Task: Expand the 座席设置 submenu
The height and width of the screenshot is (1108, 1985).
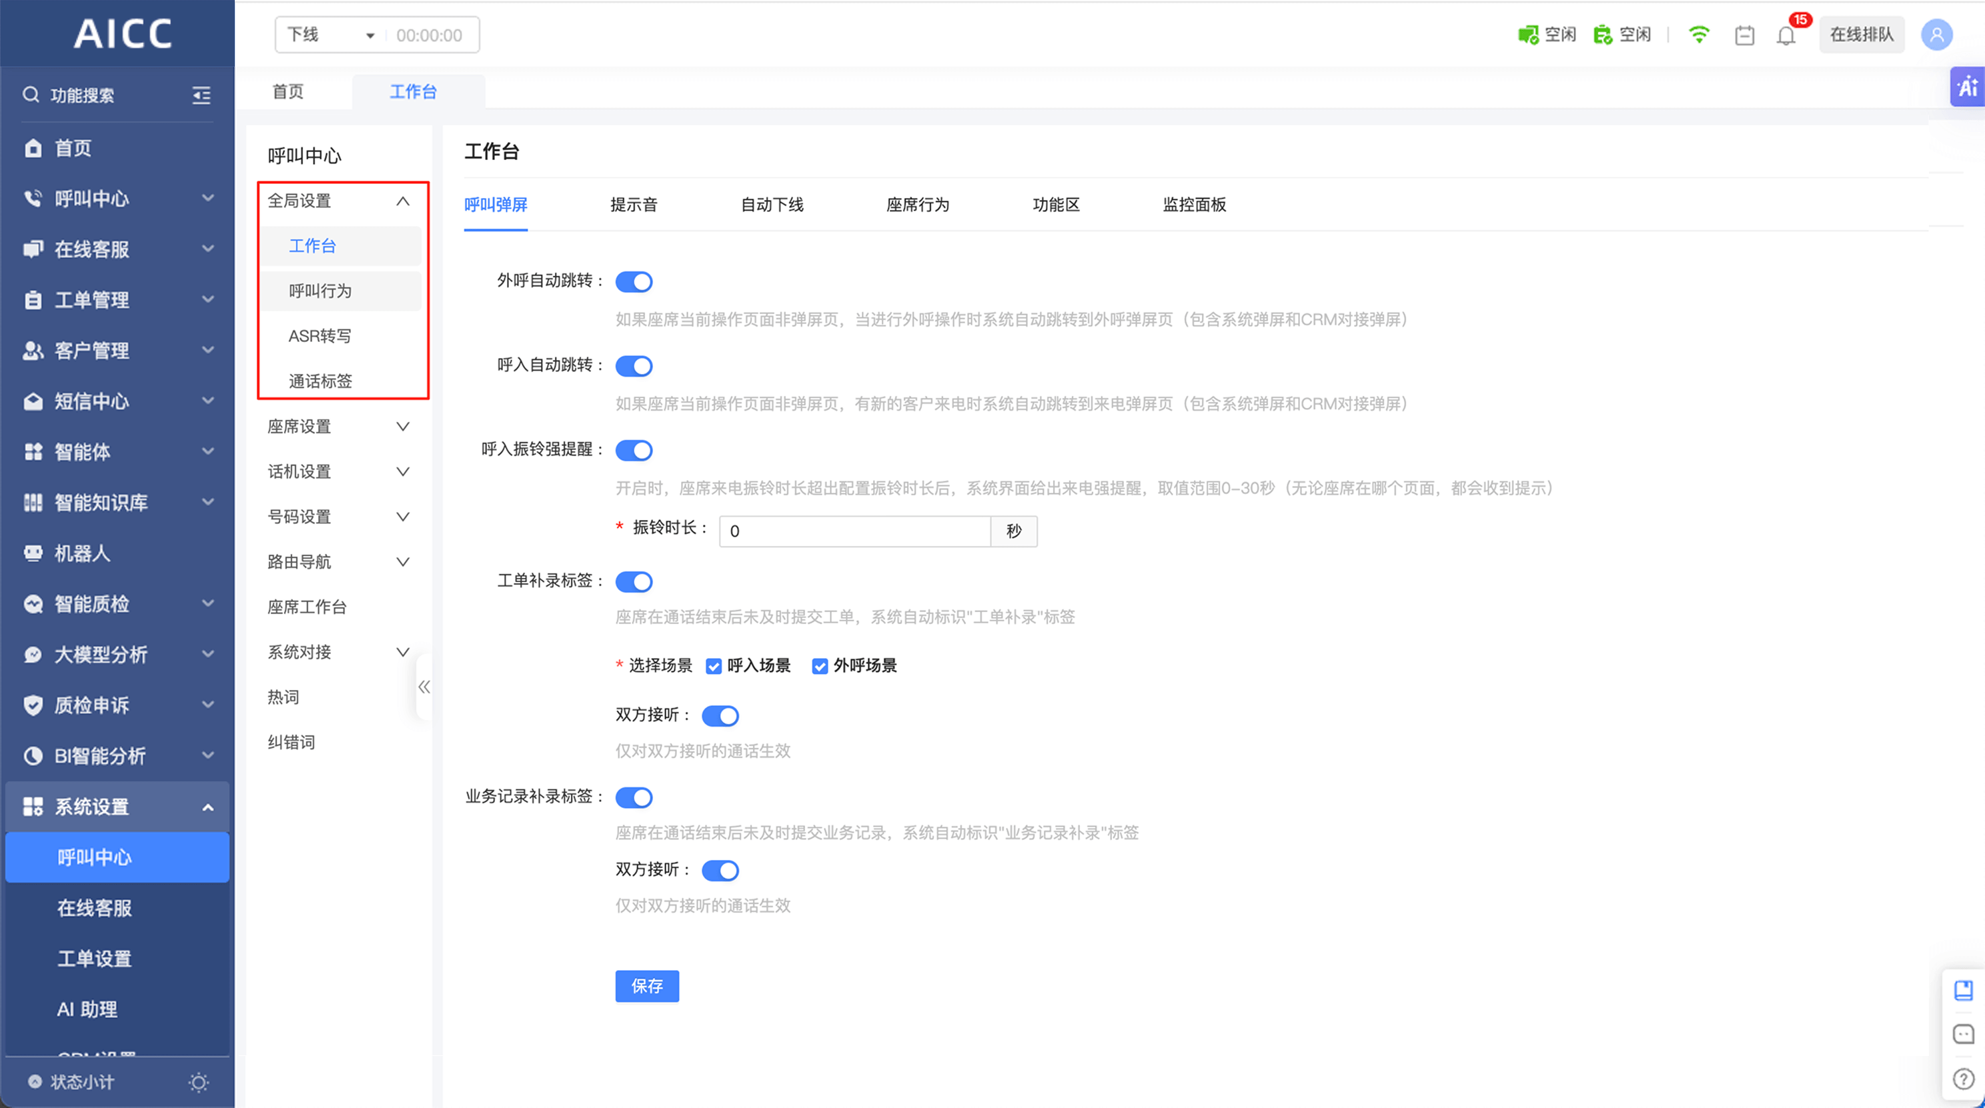Action: coord(338,427)
